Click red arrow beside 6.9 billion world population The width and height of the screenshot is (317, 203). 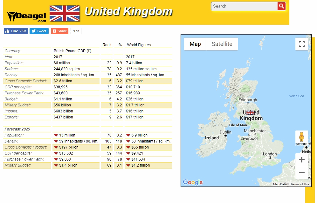point(128,135)
